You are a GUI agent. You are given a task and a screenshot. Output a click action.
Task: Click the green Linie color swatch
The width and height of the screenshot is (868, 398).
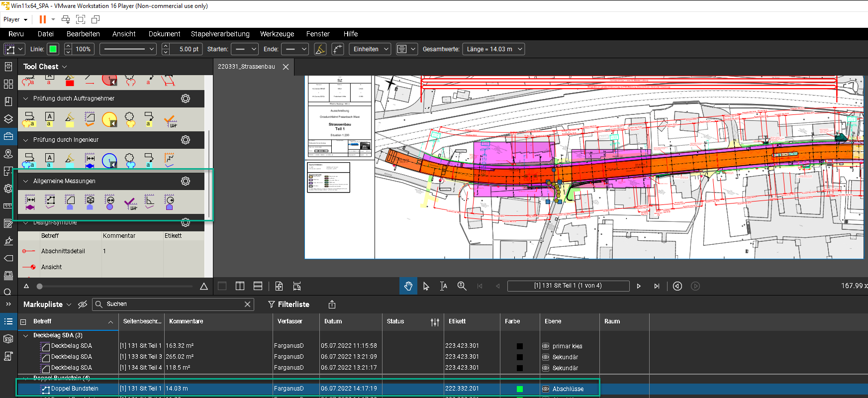click(x=53, y=49)
